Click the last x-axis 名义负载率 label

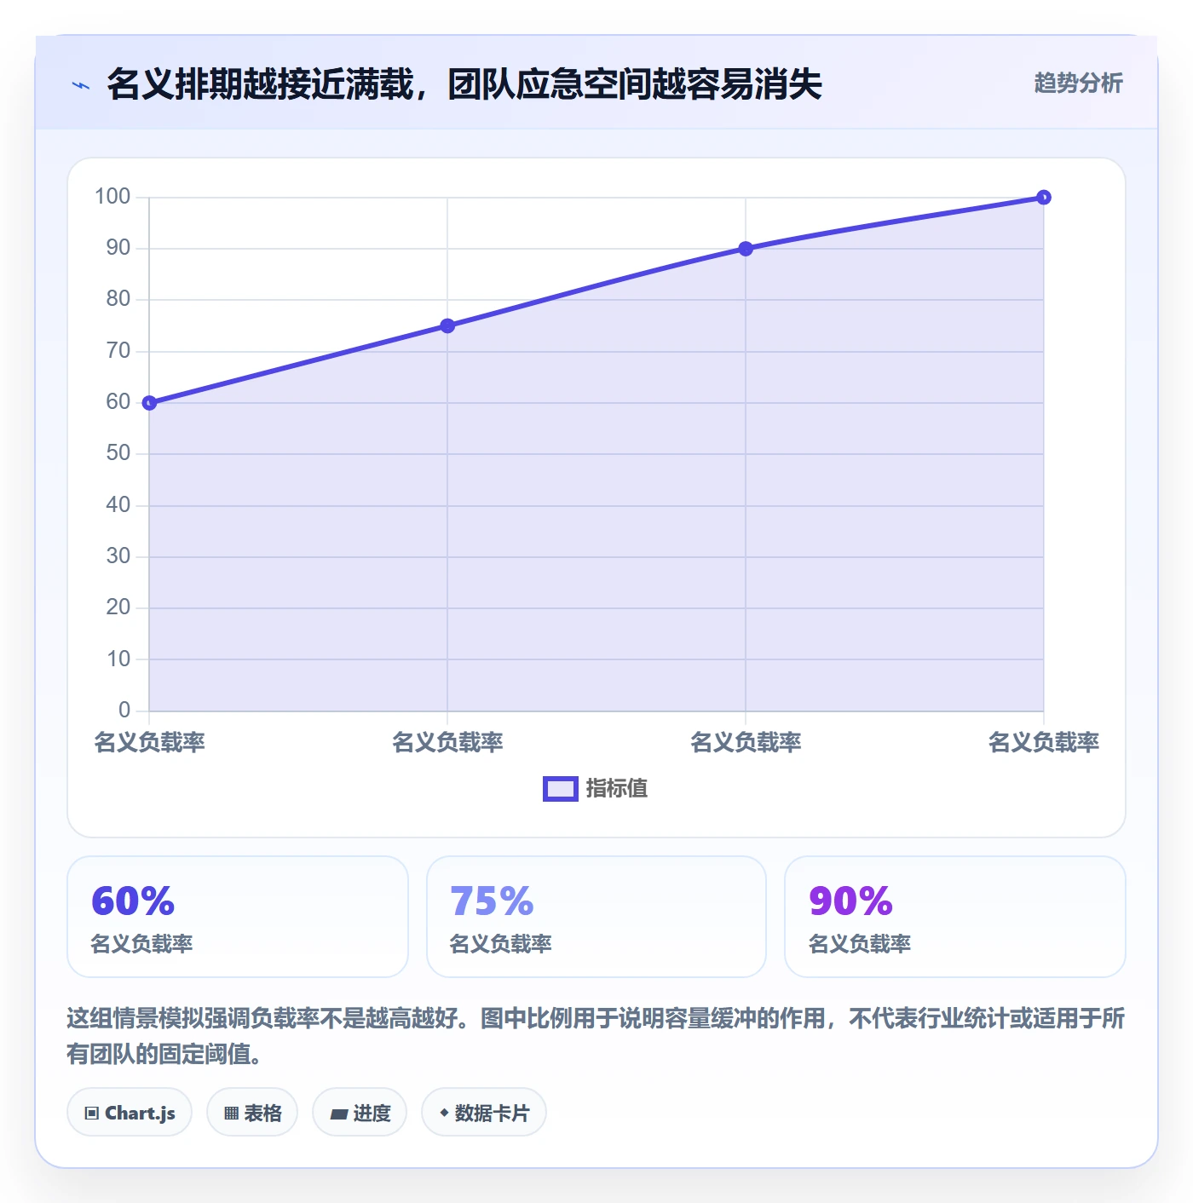(x=1044, y=742)
